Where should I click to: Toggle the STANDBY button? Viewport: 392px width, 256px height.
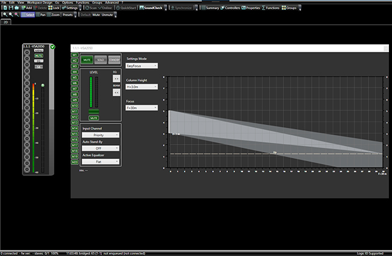pyautogui.click(x=115, y=60)
